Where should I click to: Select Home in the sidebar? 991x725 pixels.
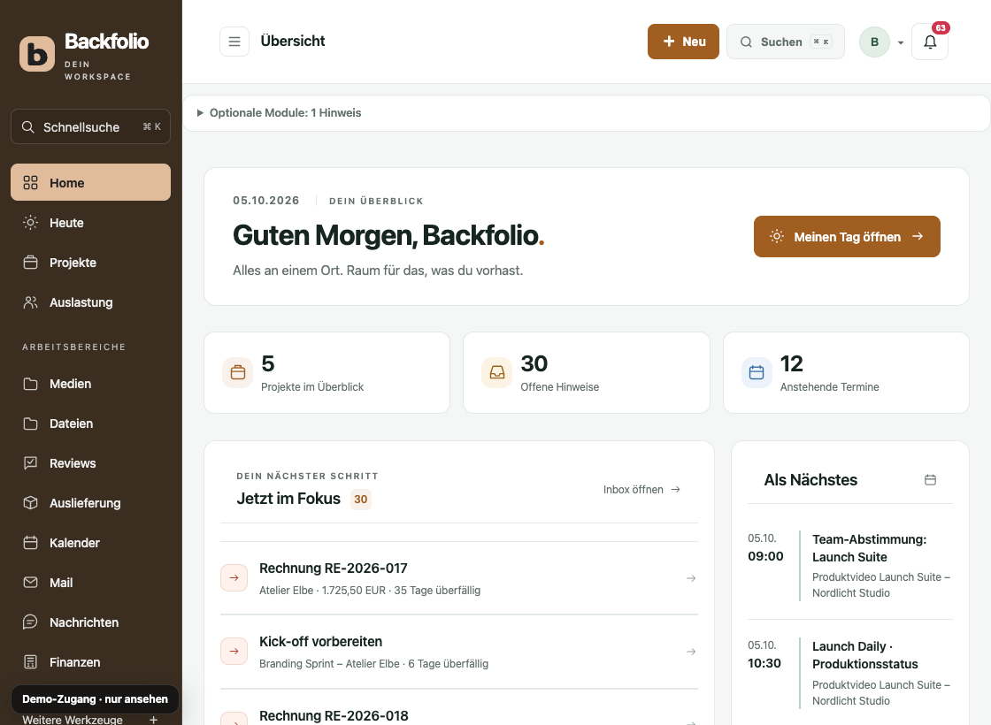[x=90, y=182]
